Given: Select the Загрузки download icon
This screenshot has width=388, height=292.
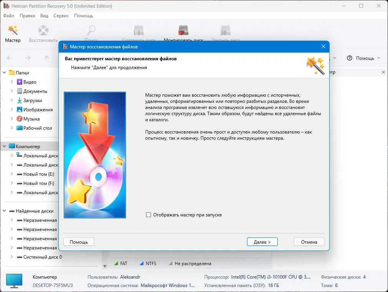Looking at the screenshot, I should (20, 101).
